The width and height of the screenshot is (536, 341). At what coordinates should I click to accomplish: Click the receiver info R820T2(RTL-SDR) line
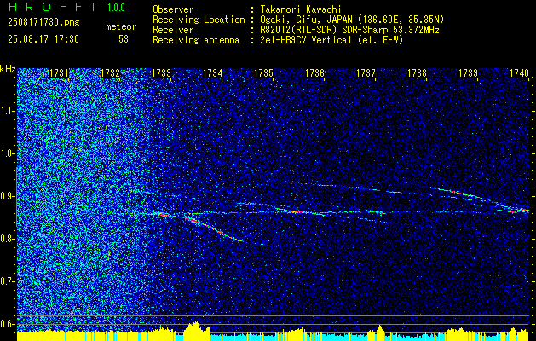pyautogui.click(x=349, y=30)
